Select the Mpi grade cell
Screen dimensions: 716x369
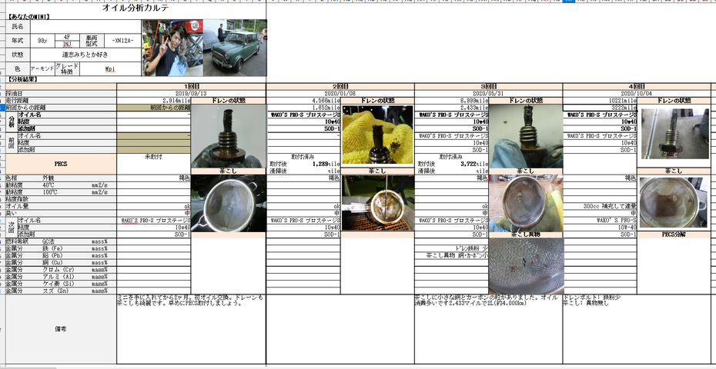[110, 69]
